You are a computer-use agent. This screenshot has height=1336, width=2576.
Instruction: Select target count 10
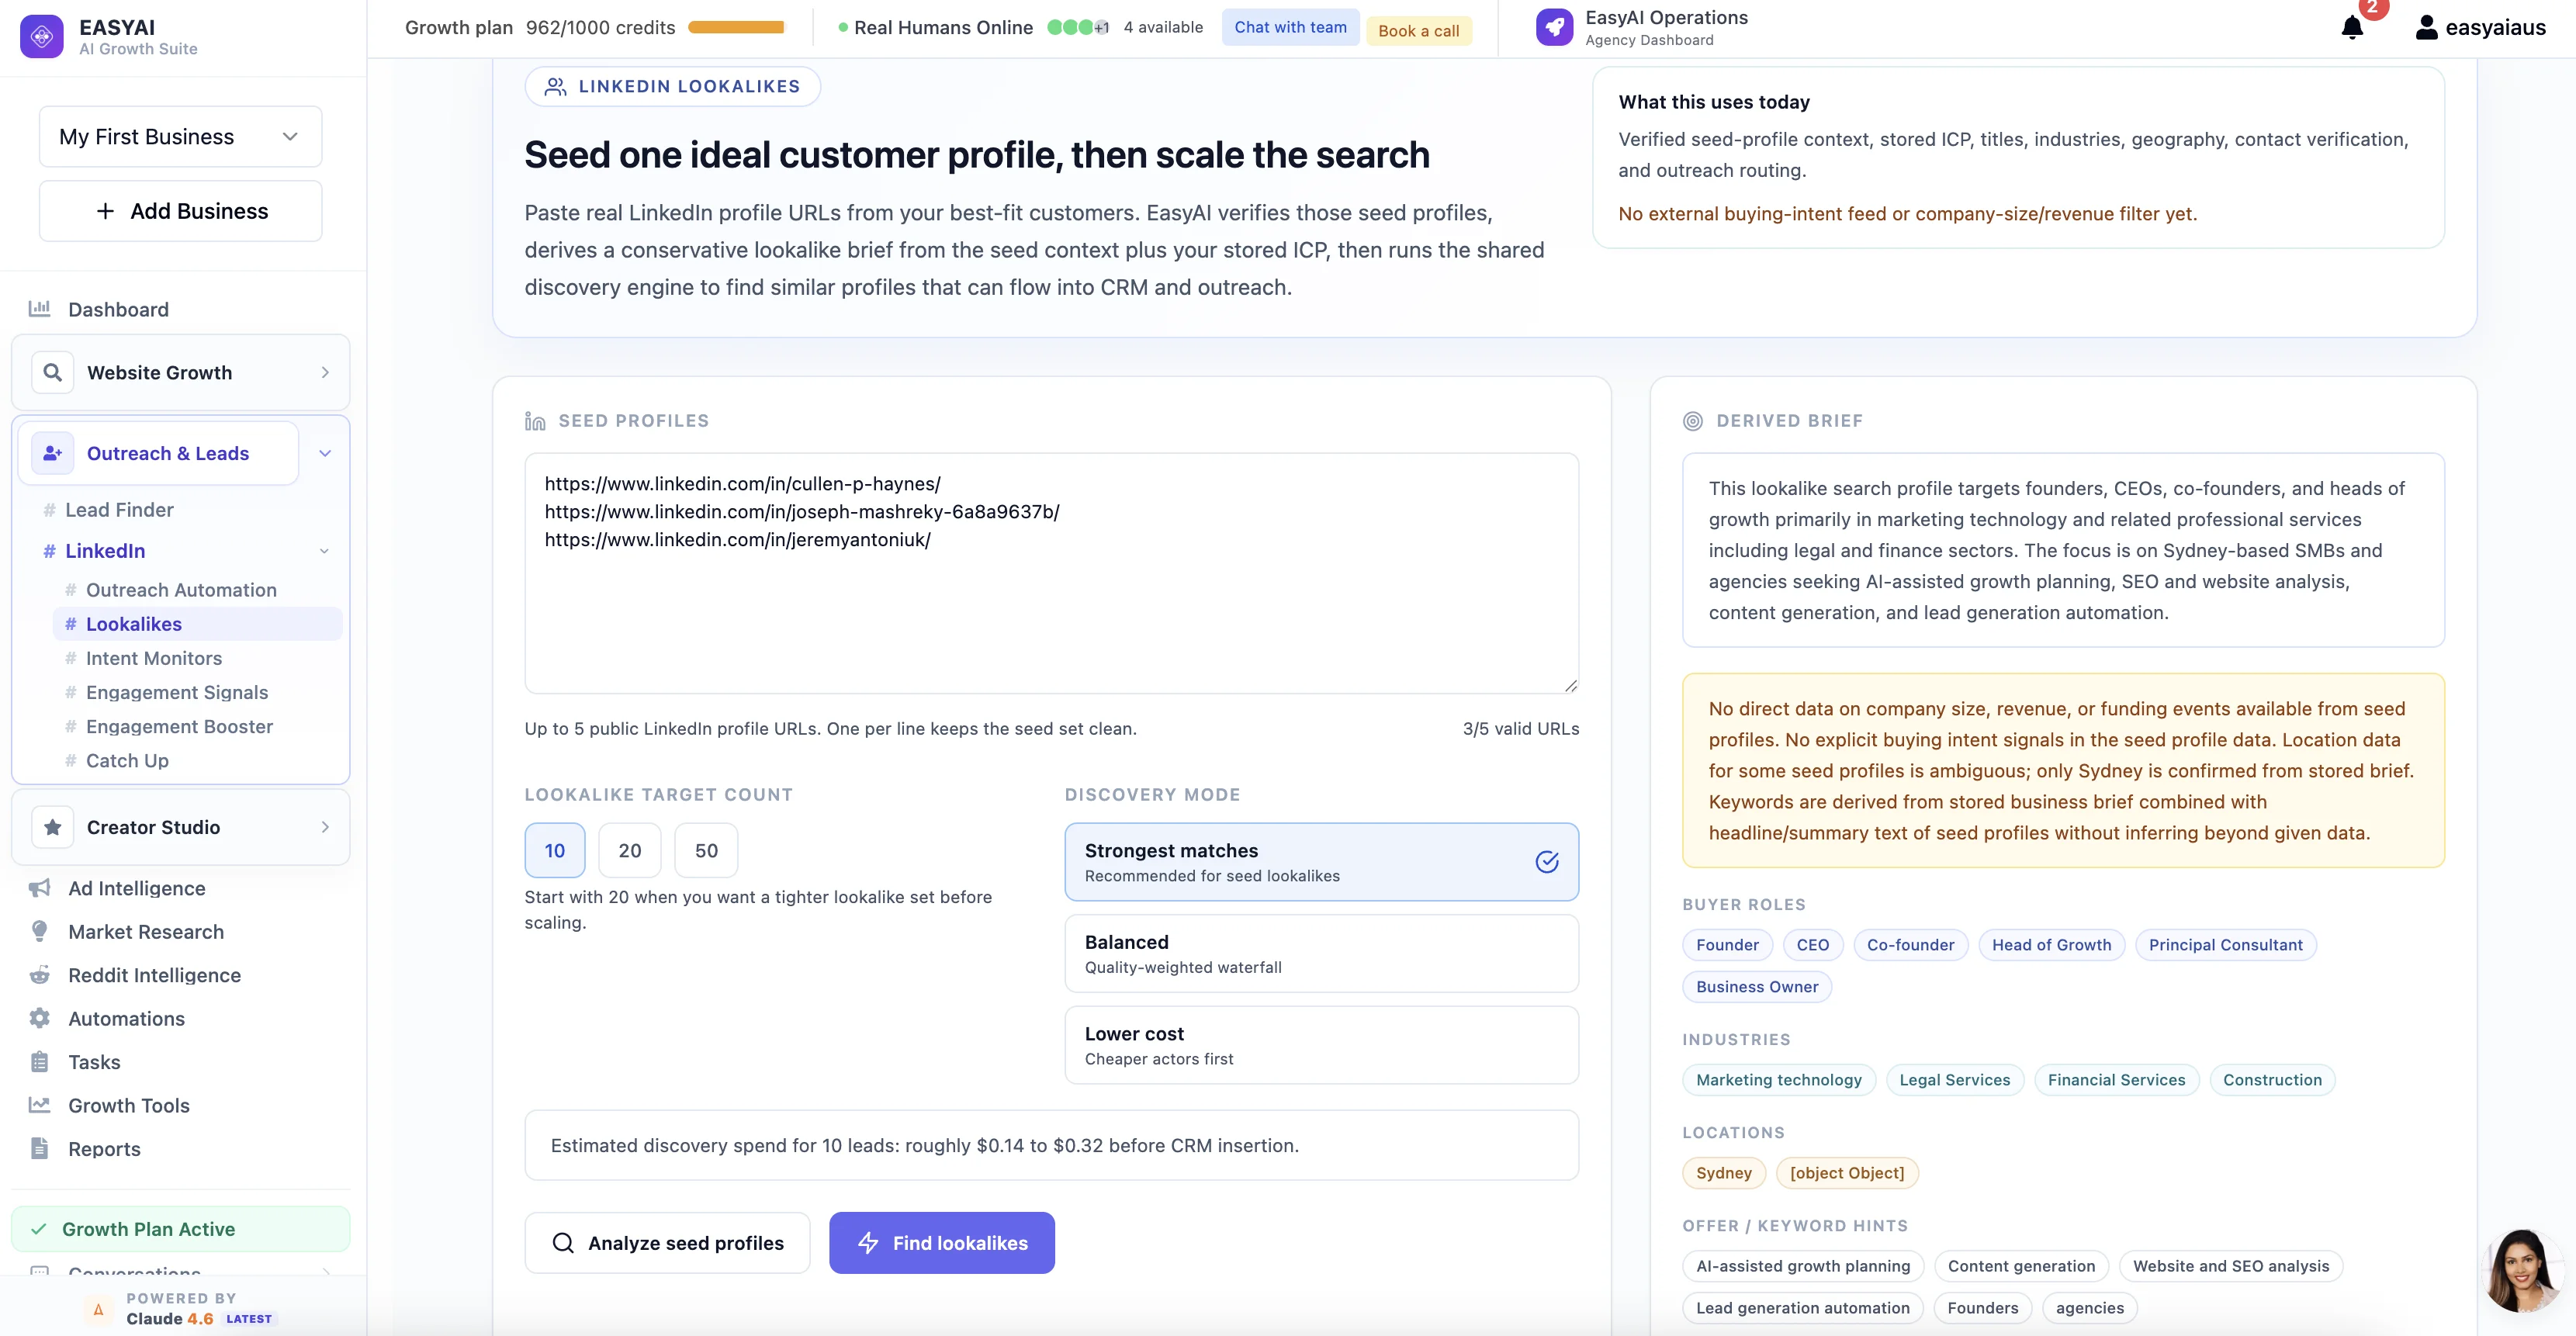[555, 850]
